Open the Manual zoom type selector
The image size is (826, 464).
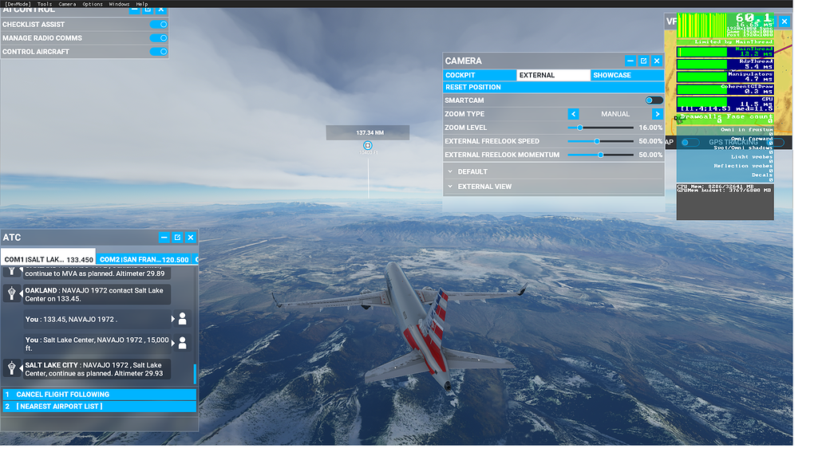615,113
